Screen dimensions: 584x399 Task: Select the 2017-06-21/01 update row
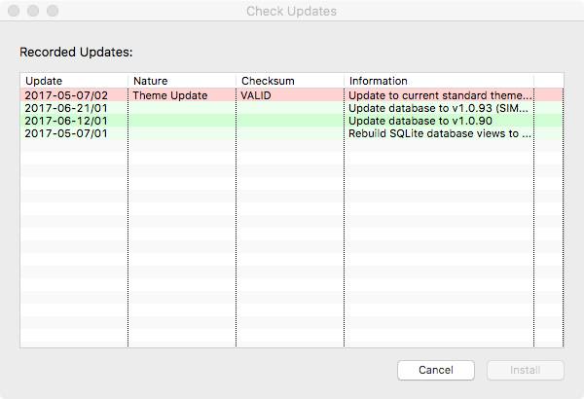click(292, 108)
